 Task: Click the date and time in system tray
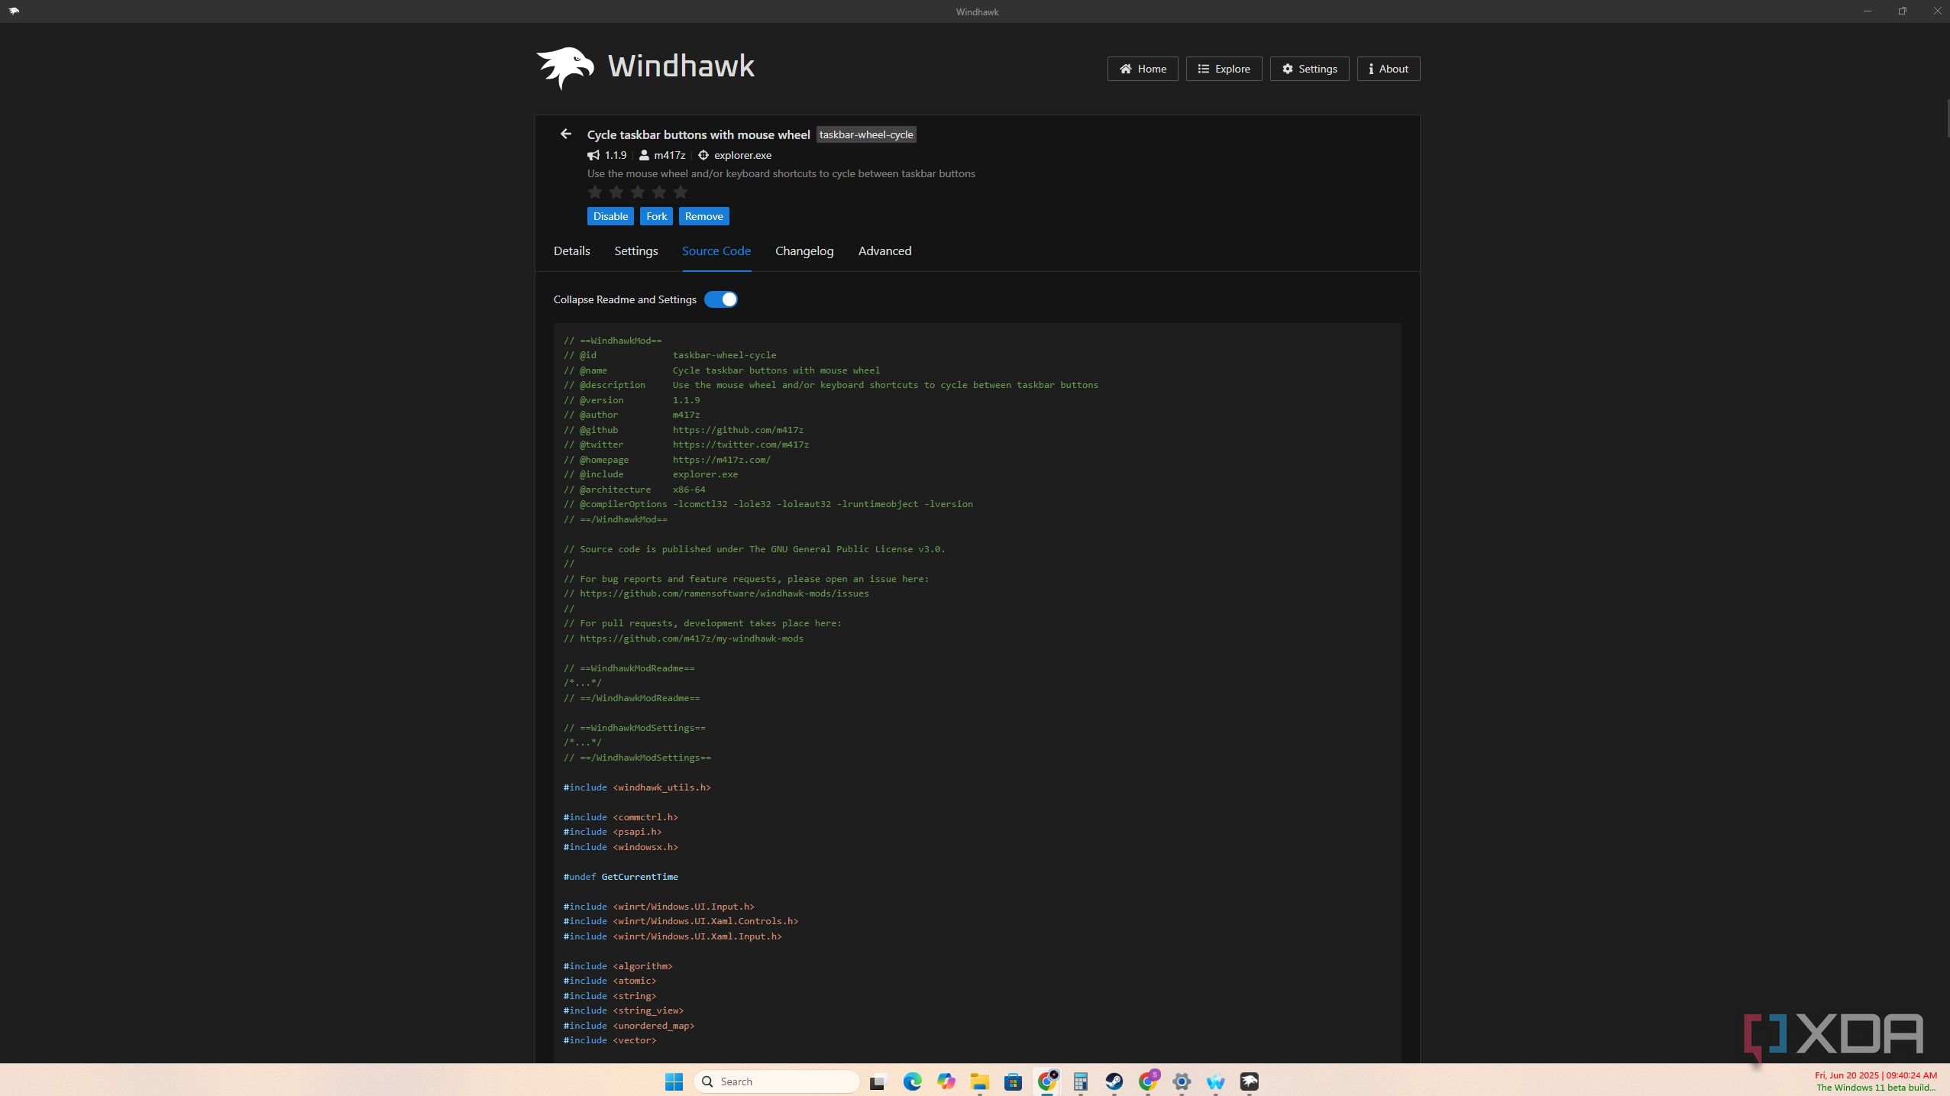pos(1876,1075)
